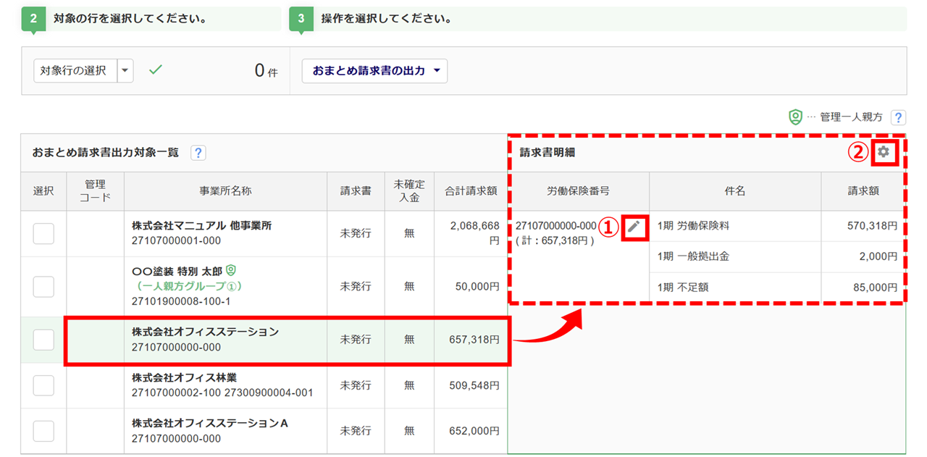The height and width of the screenshot is (457, 927).
Task: Select the 株式会社オフィス林業 row name
Action: [184, 377]
